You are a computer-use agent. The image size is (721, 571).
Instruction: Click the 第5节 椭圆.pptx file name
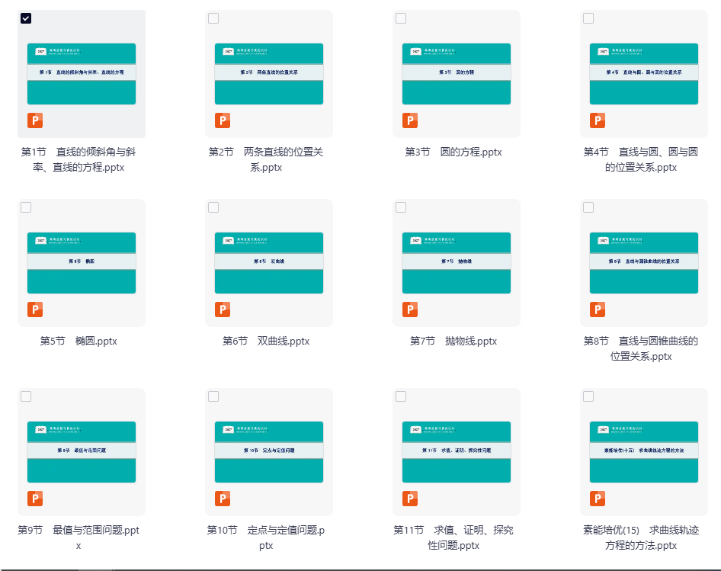click(x=79, y=341)
